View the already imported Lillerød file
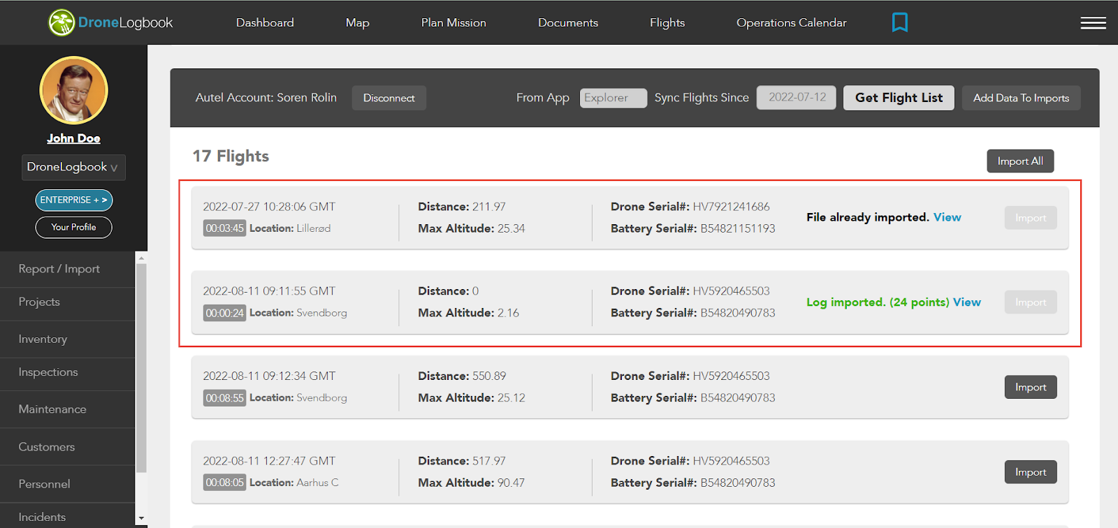This screenshot has height=528, width=1118. coord(948,217)
